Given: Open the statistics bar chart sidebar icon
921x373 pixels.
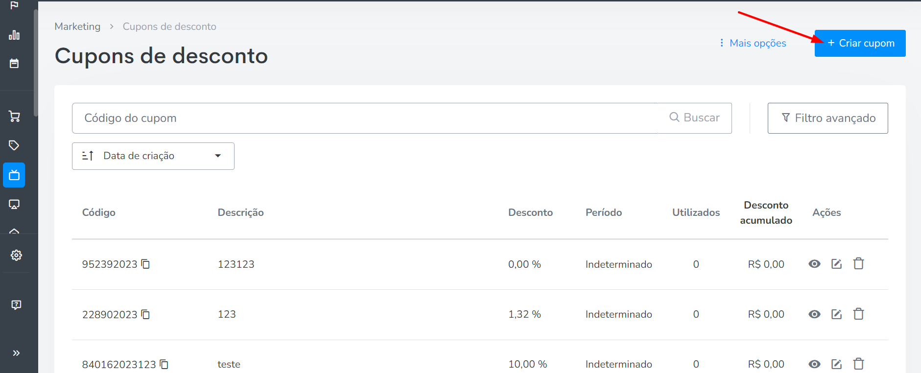Looking at the screenshot, I should click(14, 35).
